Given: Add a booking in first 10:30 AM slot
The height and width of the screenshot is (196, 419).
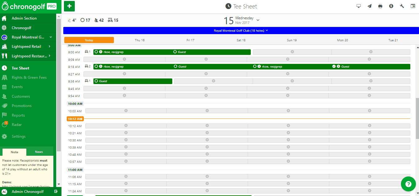Looking at the screenshot, I should point(126,140).
